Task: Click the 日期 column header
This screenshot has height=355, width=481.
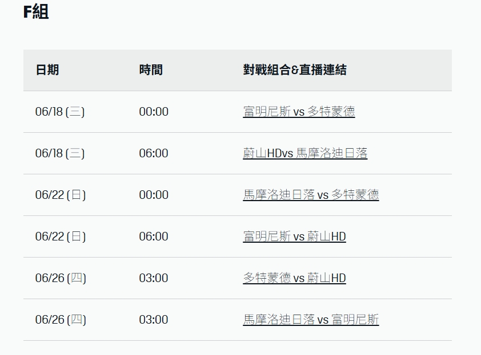Action: (x=47, y=70)
